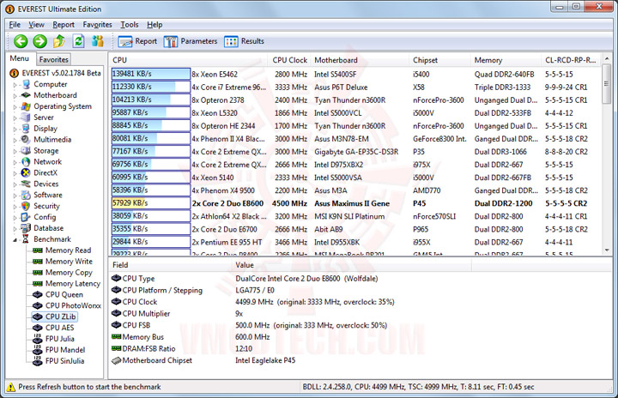
Task: Sort by the CPU Clock column header
Action: 290,60
